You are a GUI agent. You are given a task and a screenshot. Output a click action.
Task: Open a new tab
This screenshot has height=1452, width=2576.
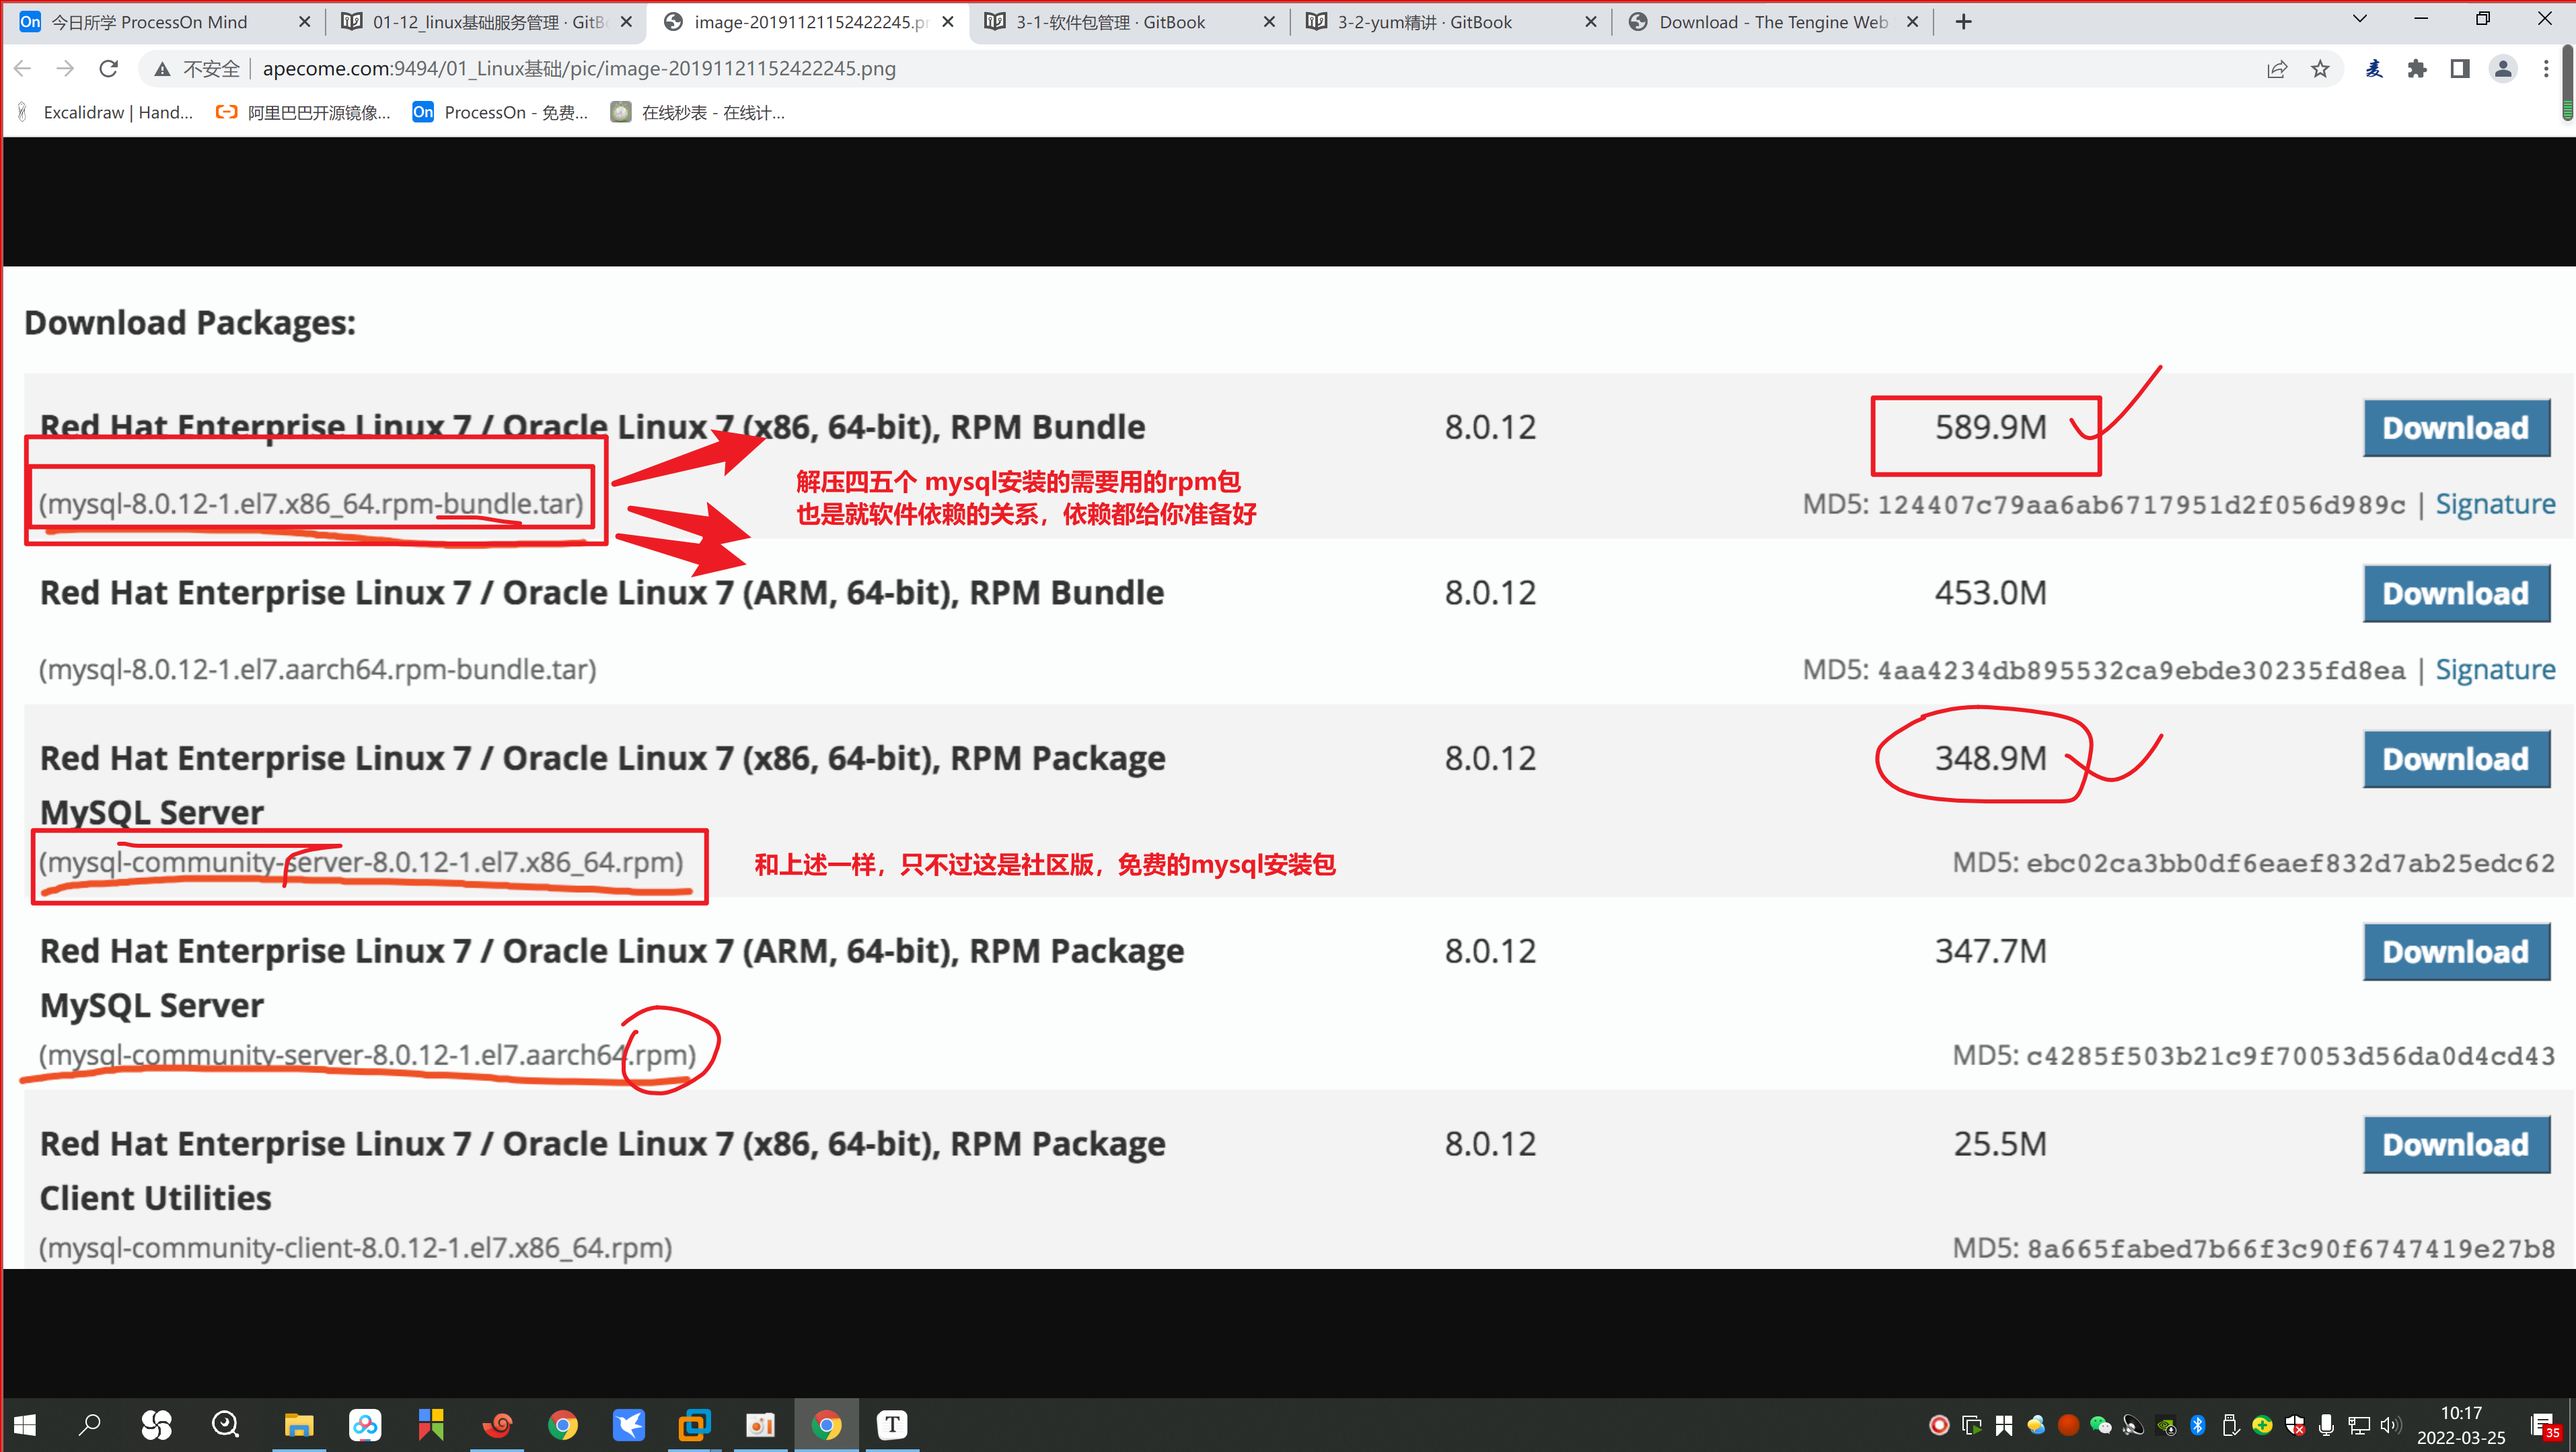pyautogui.click(x=1964, y=22)
